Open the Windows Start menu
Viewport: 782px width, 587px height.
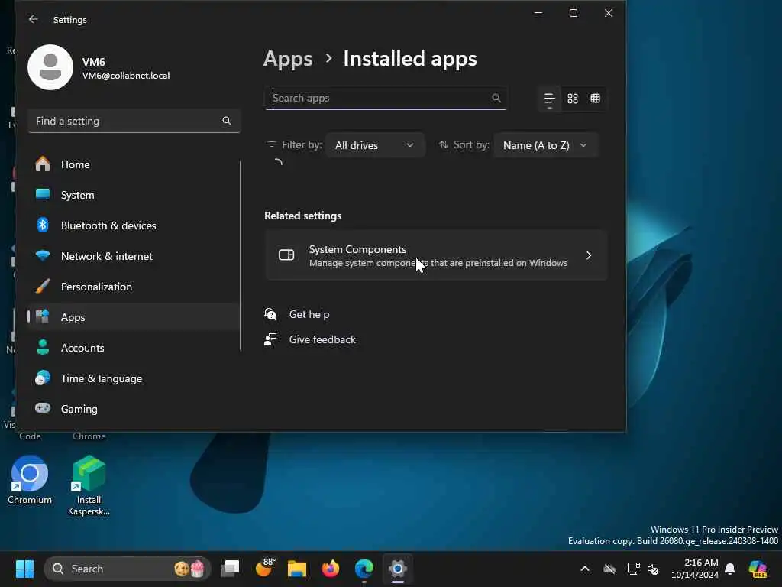click(24, 569)
